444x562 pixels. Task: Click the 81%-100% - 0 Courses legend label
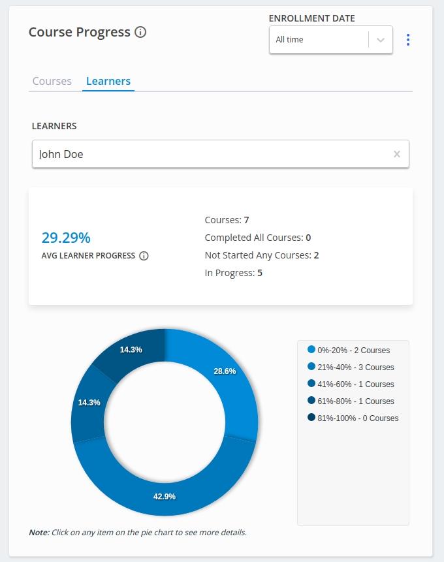[x=358, y=418]
